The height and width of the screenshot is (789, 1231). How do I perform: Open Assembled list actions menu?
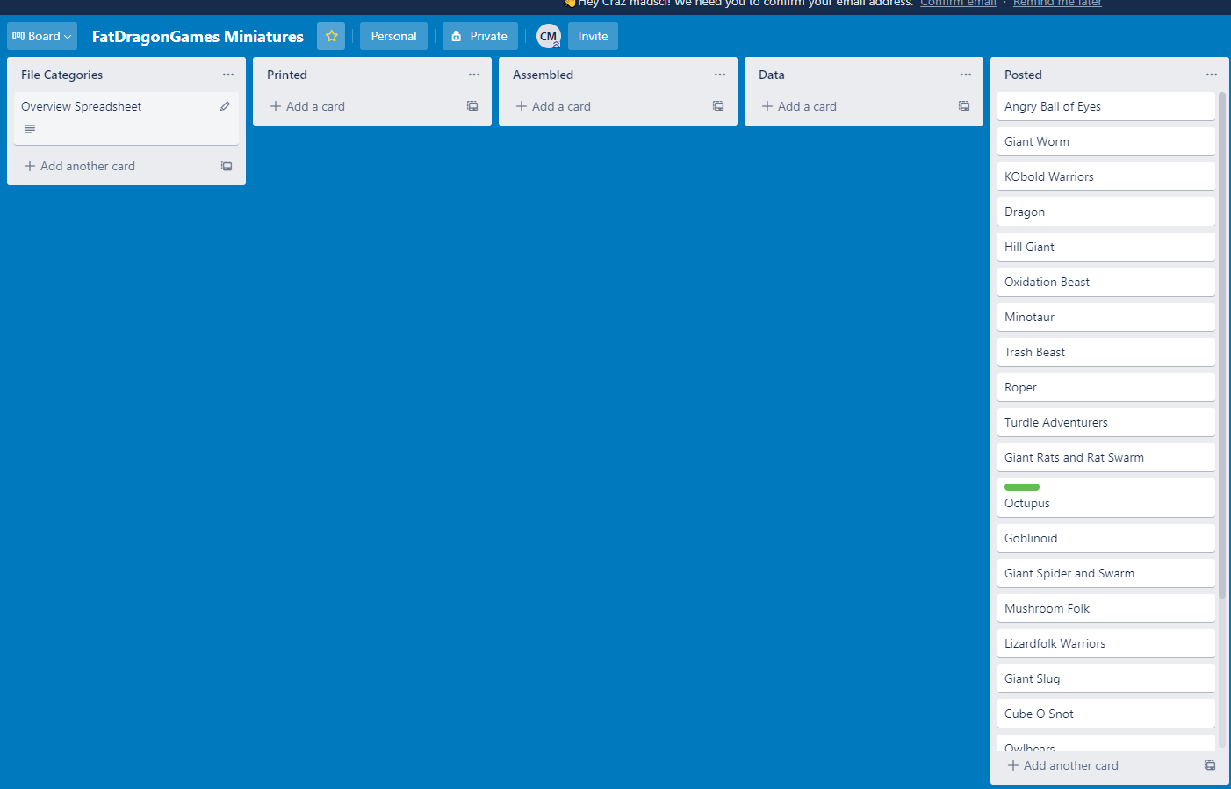coord(720,75)
